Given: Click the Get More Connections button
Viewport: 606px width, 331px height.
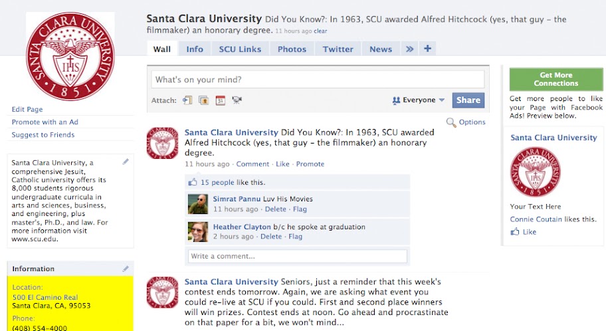Looking at the screenshot, I should 555,79.
